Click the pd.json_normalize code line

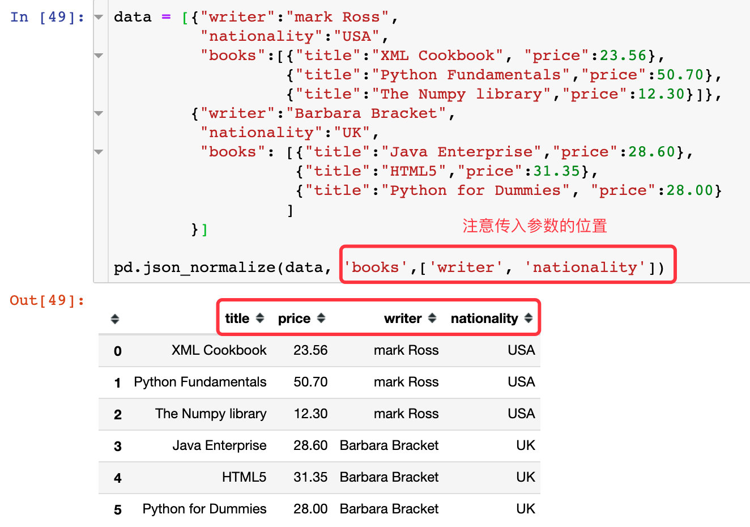(389, 267)
